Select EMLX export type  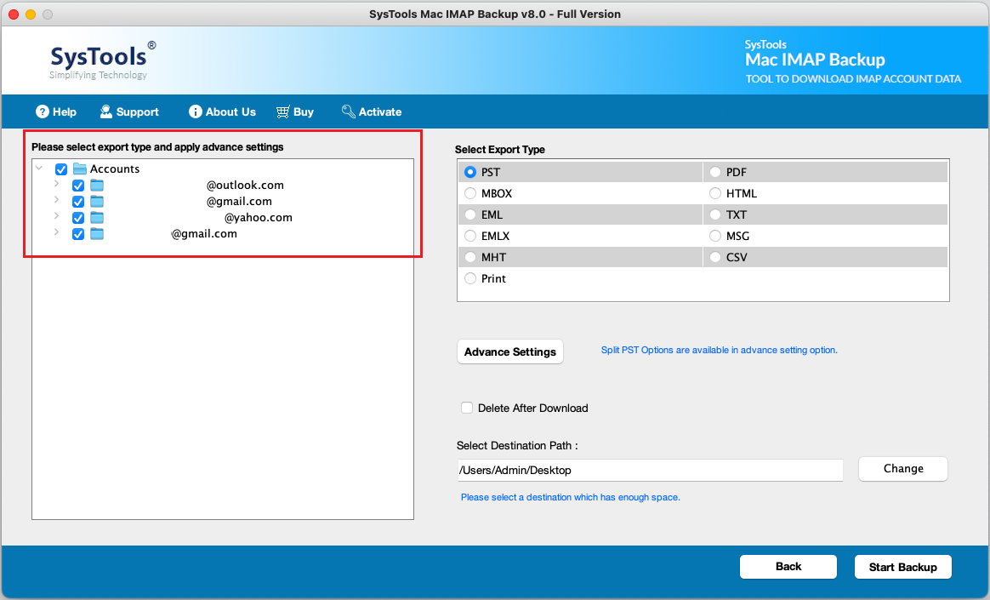469,236
